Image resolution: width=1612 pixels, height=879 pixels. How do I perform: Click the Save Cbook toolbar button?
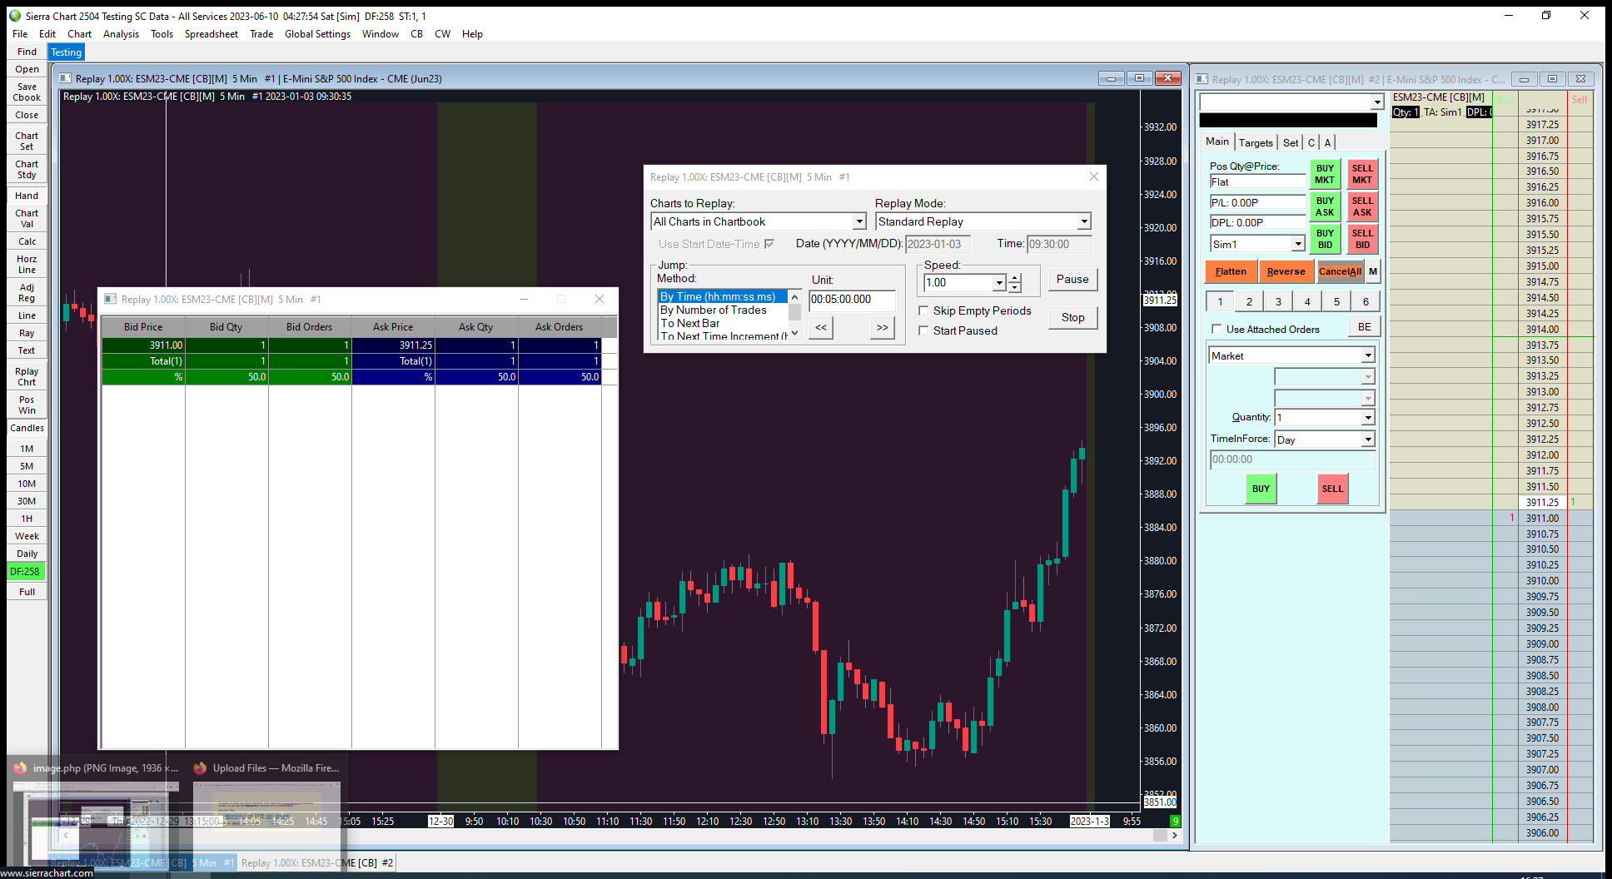click(x=27, y=92)
